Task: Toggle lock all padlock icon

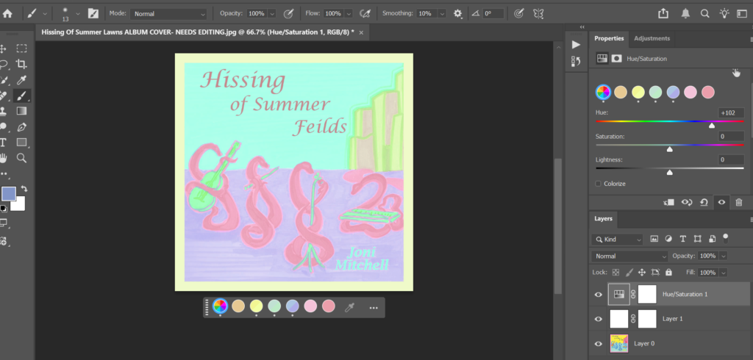Action: tap(668, 272)
